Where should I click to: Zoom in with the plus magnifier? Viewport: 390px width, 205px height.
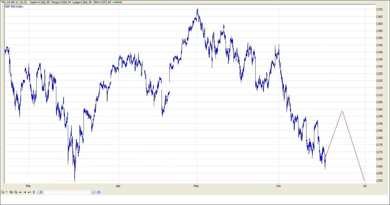coord(11,192)
